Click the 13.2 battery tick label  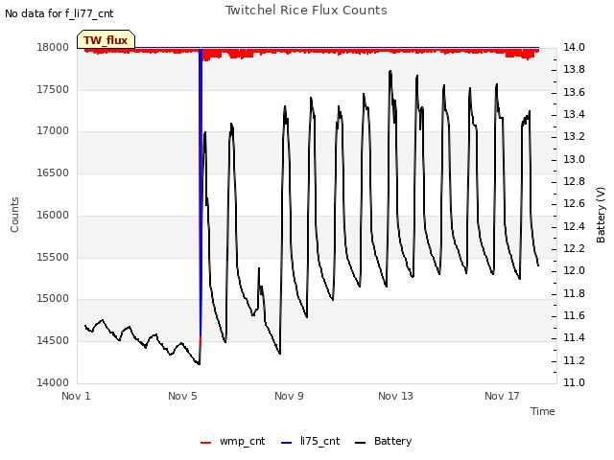pyautogui.click(x=574, y=136)
